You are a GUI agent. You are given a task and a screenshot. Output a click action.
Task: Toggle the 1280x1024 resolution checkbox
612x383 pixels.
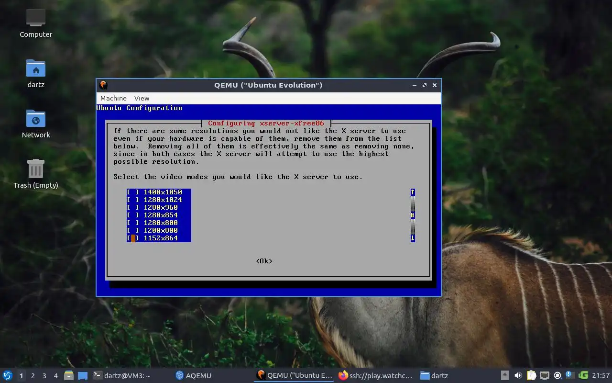pyautogui.click(x=133, y=200)
